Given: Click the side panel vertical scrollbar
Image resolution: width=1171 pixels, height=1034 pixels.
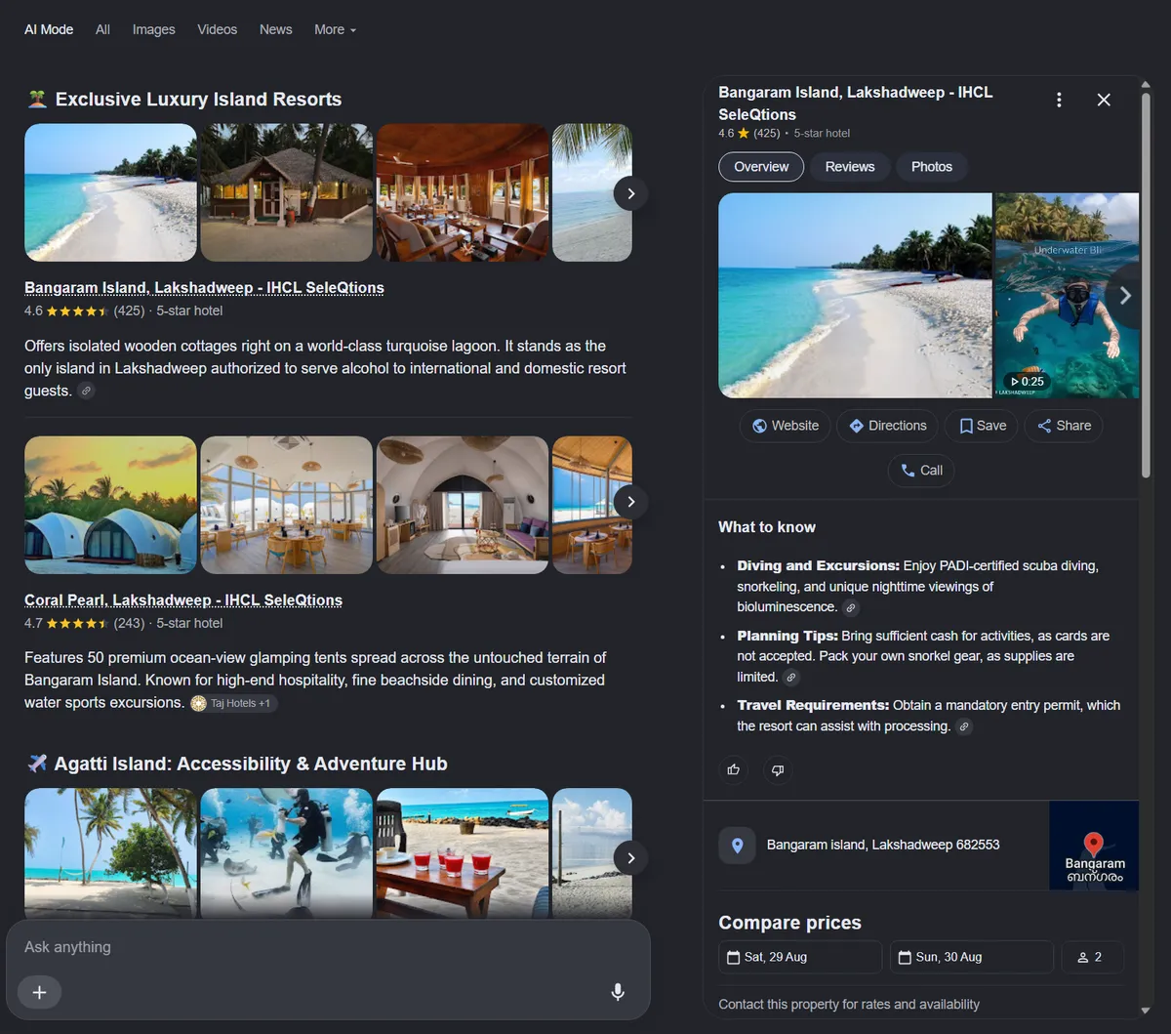Looking at the screenshot, I should [1146, 283].
